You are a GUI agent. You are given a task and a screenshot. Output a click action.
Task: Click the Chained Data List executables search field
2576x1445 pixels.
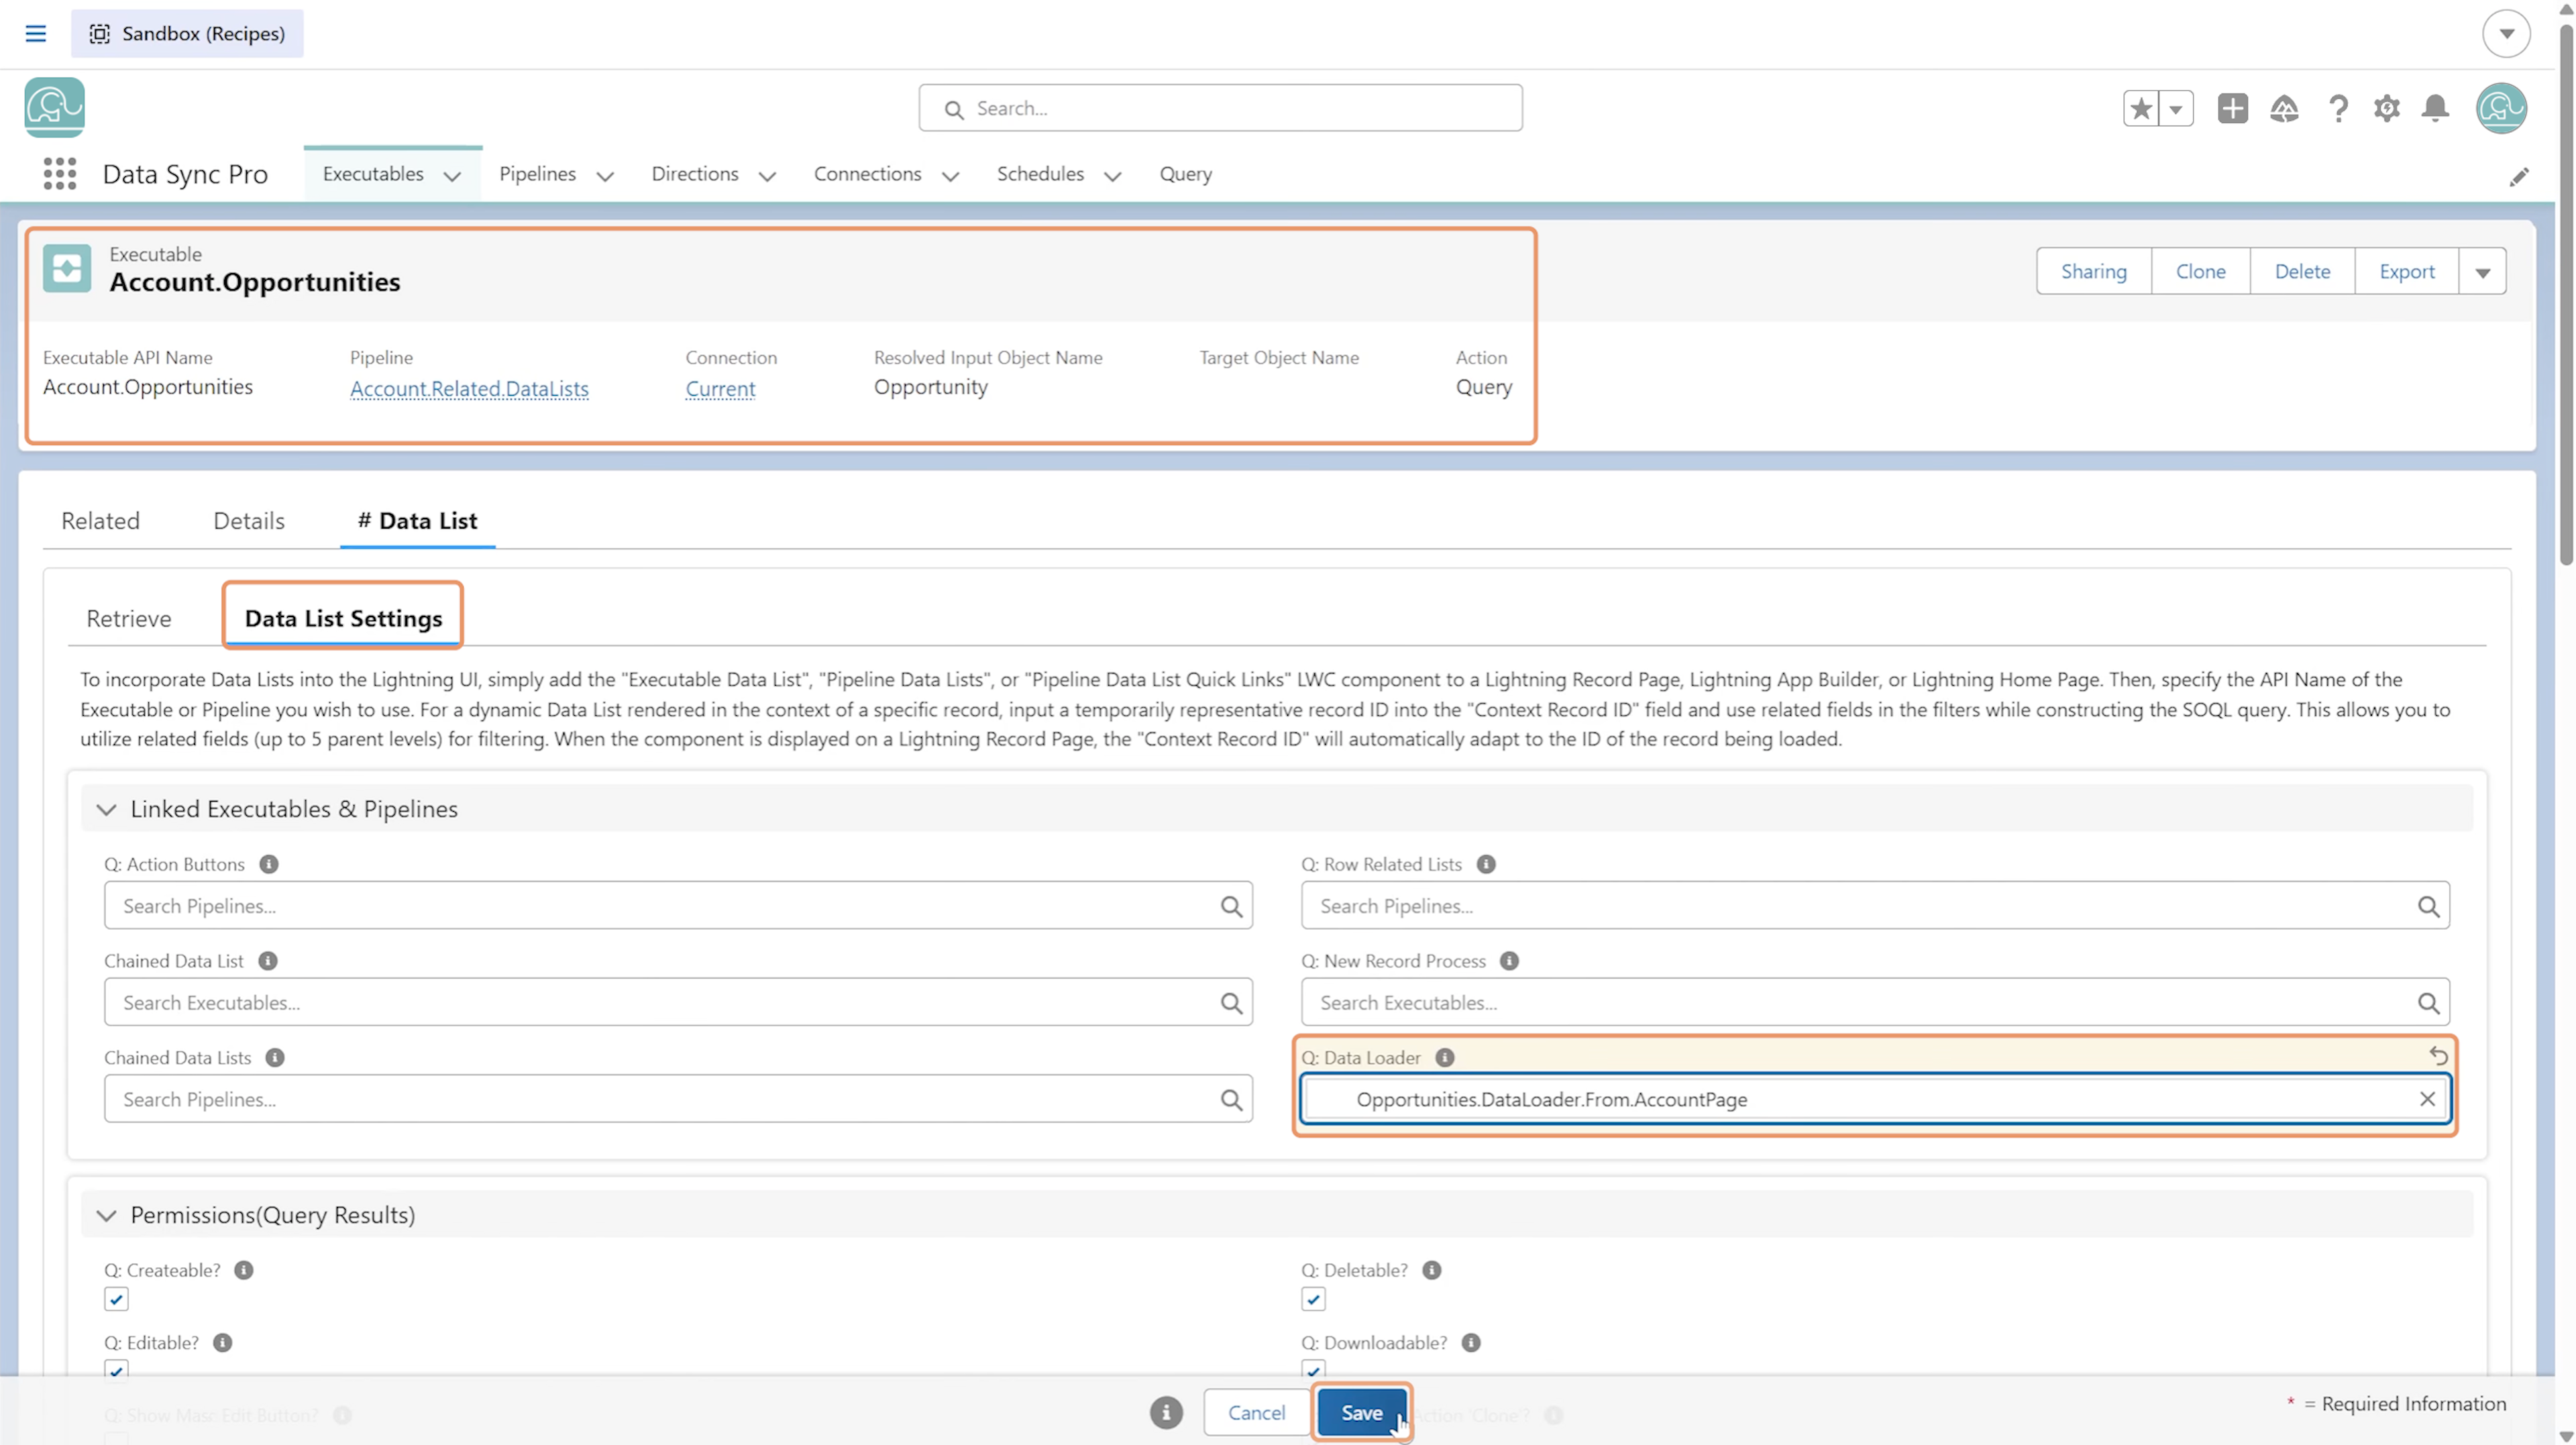point(678,1003)
